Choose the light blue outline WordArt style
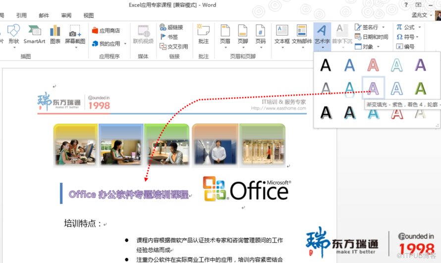 click(397, 65)
